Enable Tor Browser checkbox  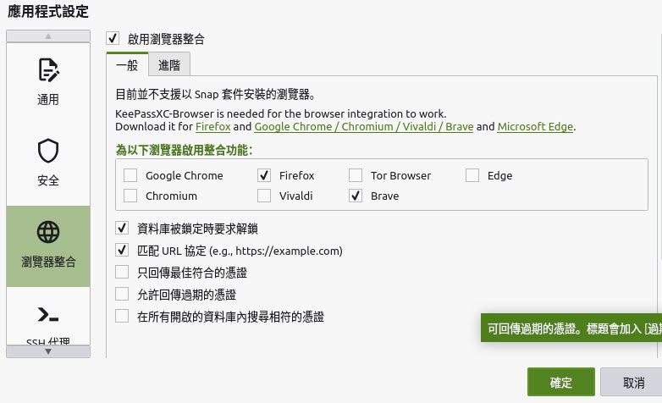[x=356, y=176]
